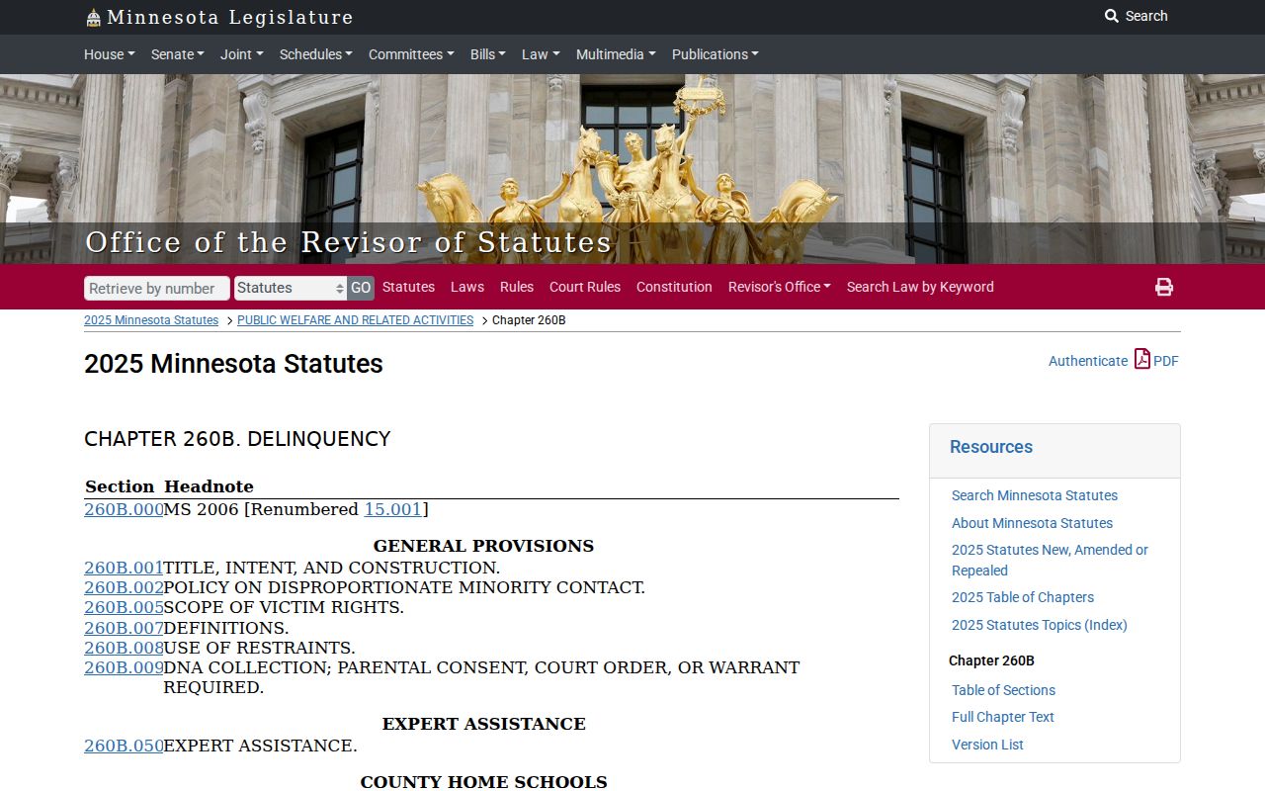Image resolution: width=1265 pixels, height=791 pixels.
Task: Expand the Senate dropdown menu
Action: point(178,54)
